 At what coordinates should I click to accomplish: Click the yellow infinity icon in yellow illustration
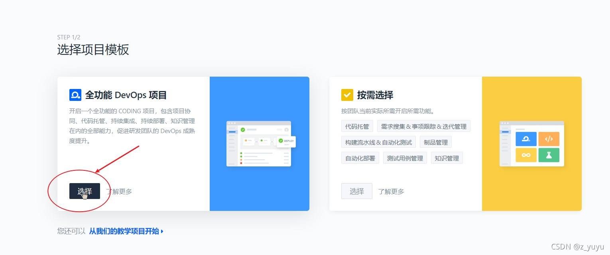click(x=525, y=155)
